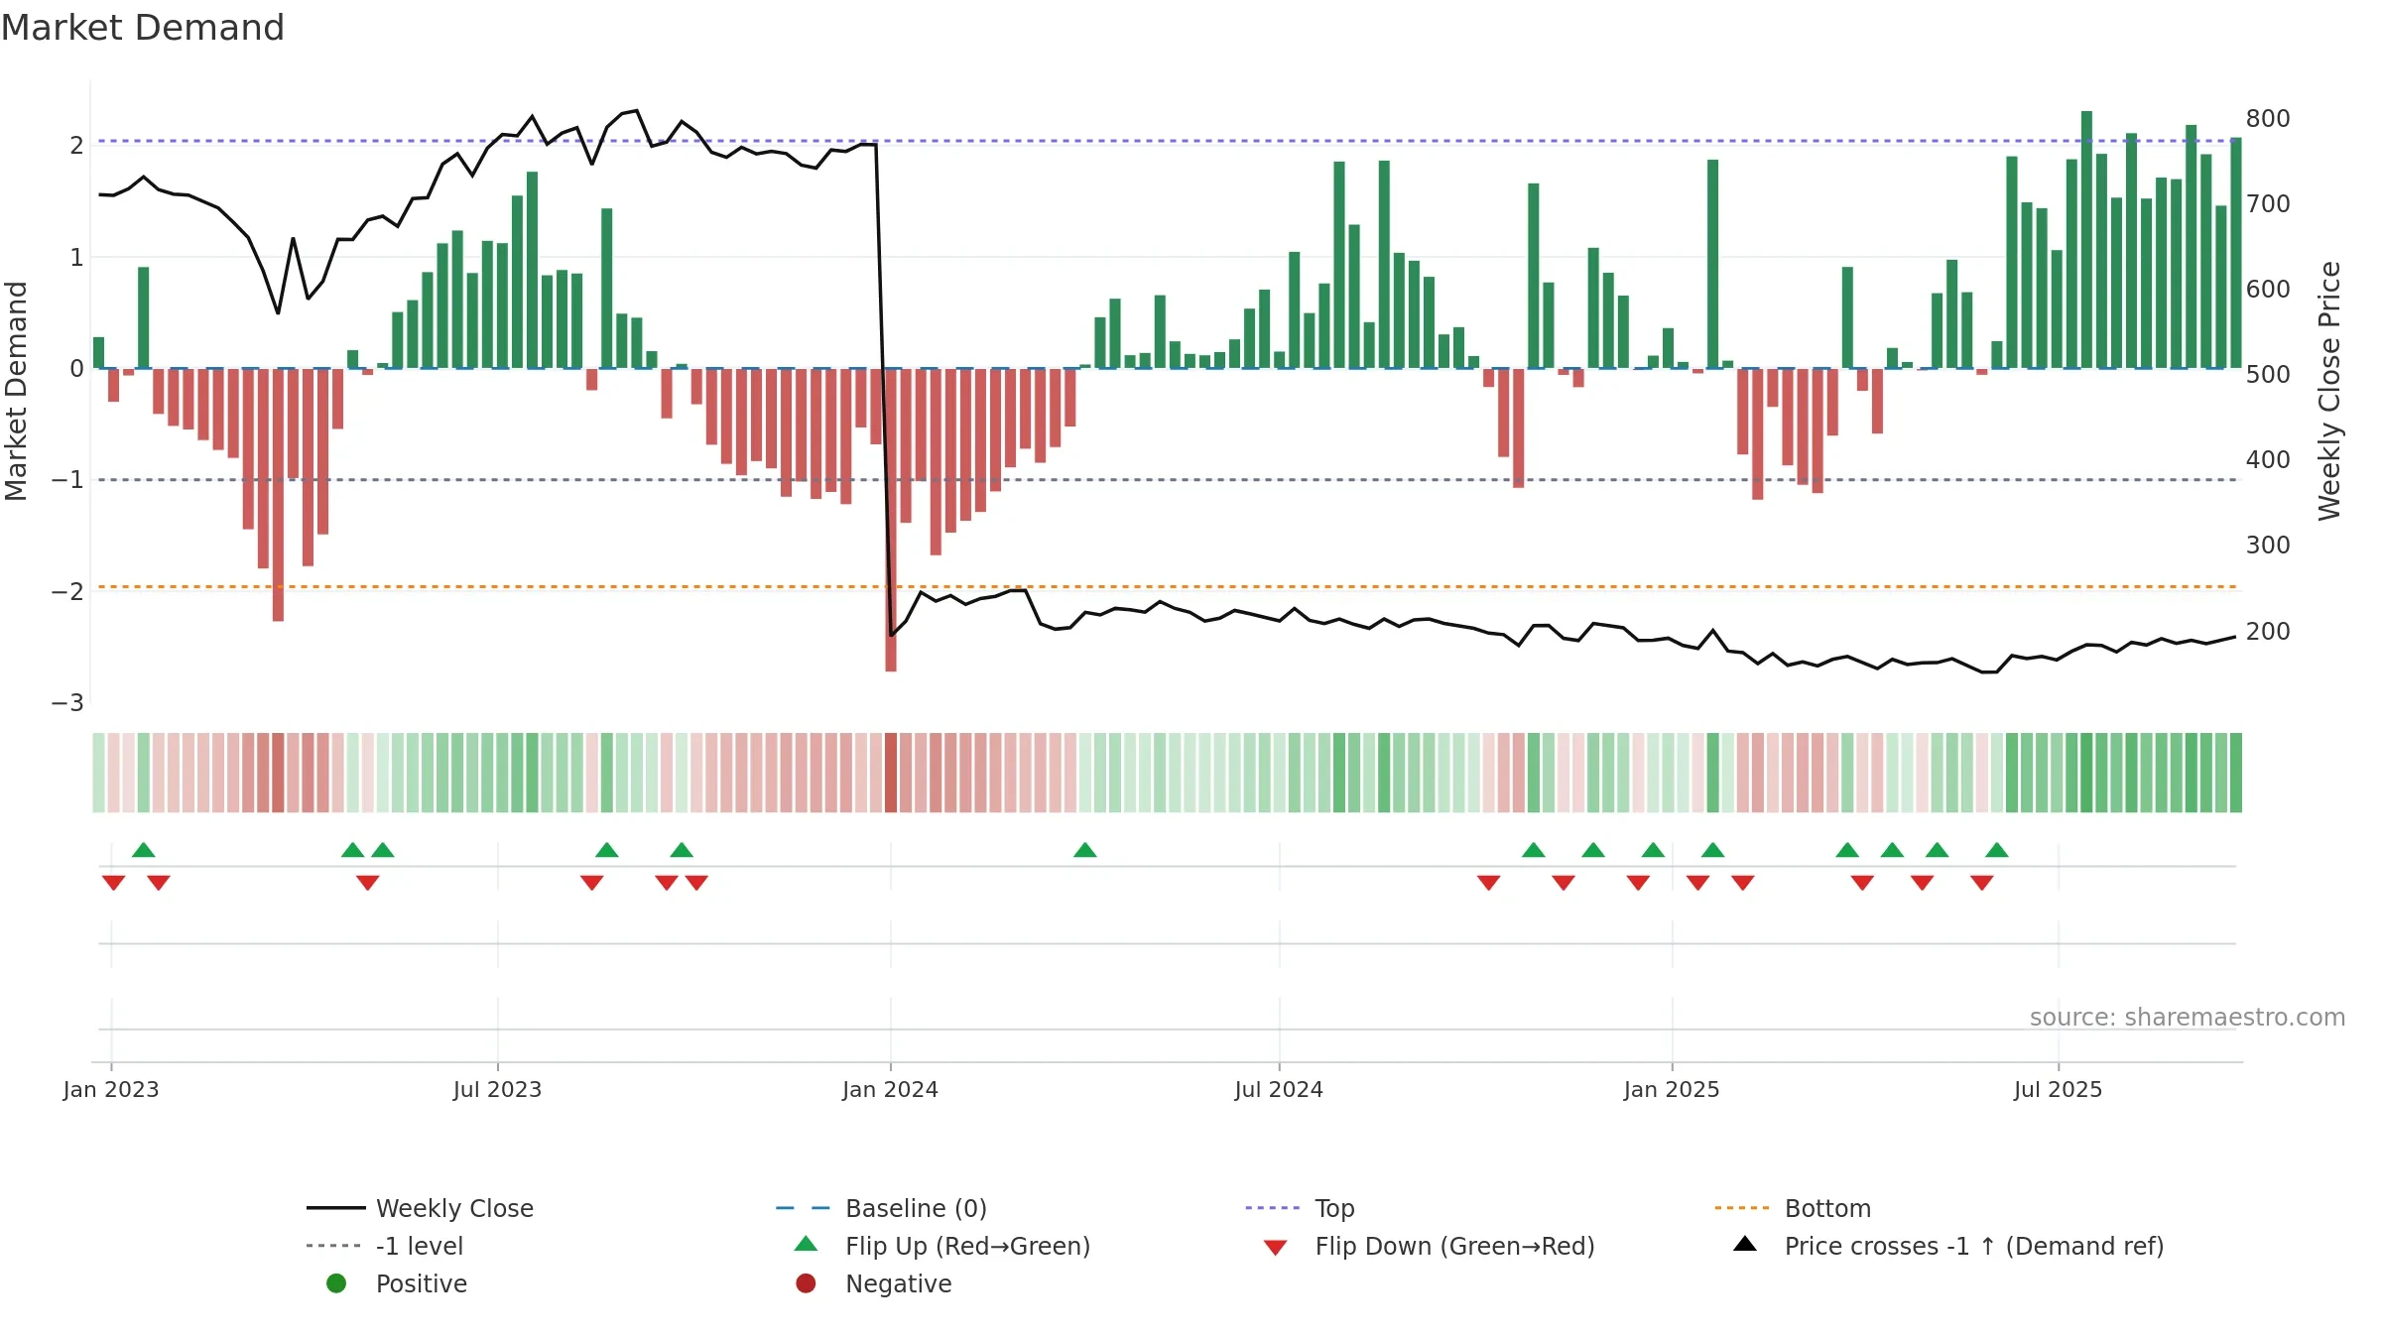
Task: Click the Jan 2024 x-axis label
Action: 890,1089
